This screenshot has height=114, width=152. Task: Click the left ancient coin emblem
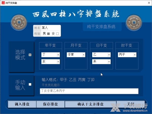[19, 22]
